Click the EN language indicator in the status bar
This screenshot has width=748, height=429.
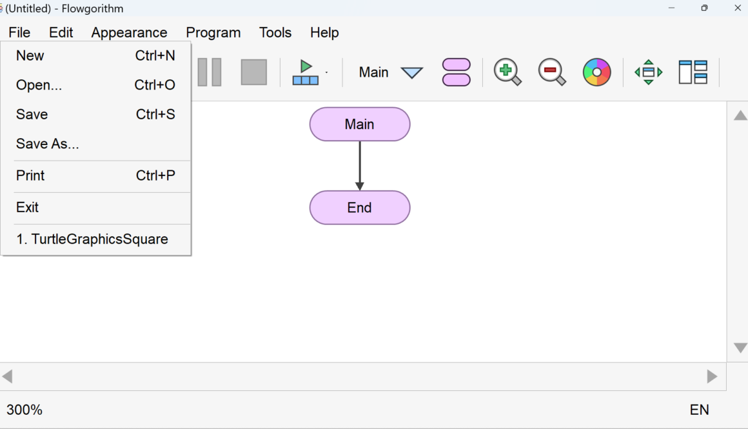[x=700, y=409]
